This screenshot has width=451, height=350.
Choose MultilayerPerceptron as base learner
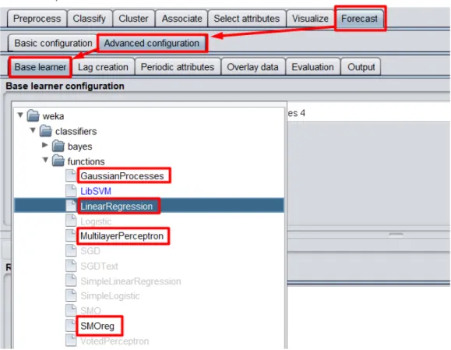[x=122, y=236]
